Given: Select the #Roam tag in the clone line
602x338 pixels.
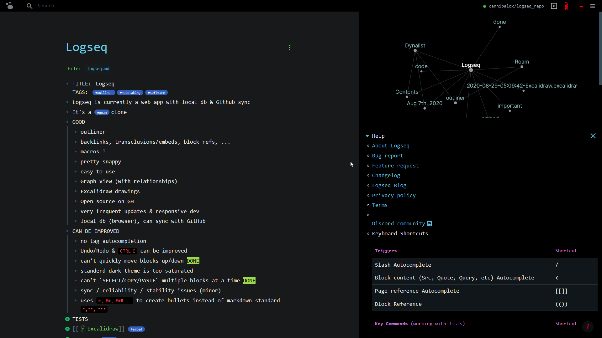Looking at the screenshot, I should pyautogui.click(x=102, y=112).
